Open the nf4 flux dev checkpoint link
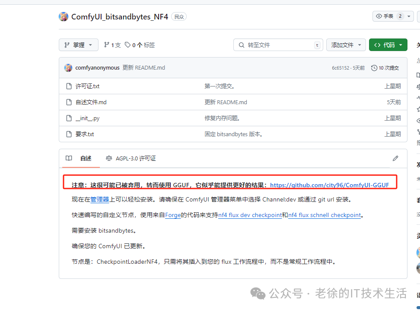Image resolution: width=420 pixels, height=310 pixels. [250, 215]
